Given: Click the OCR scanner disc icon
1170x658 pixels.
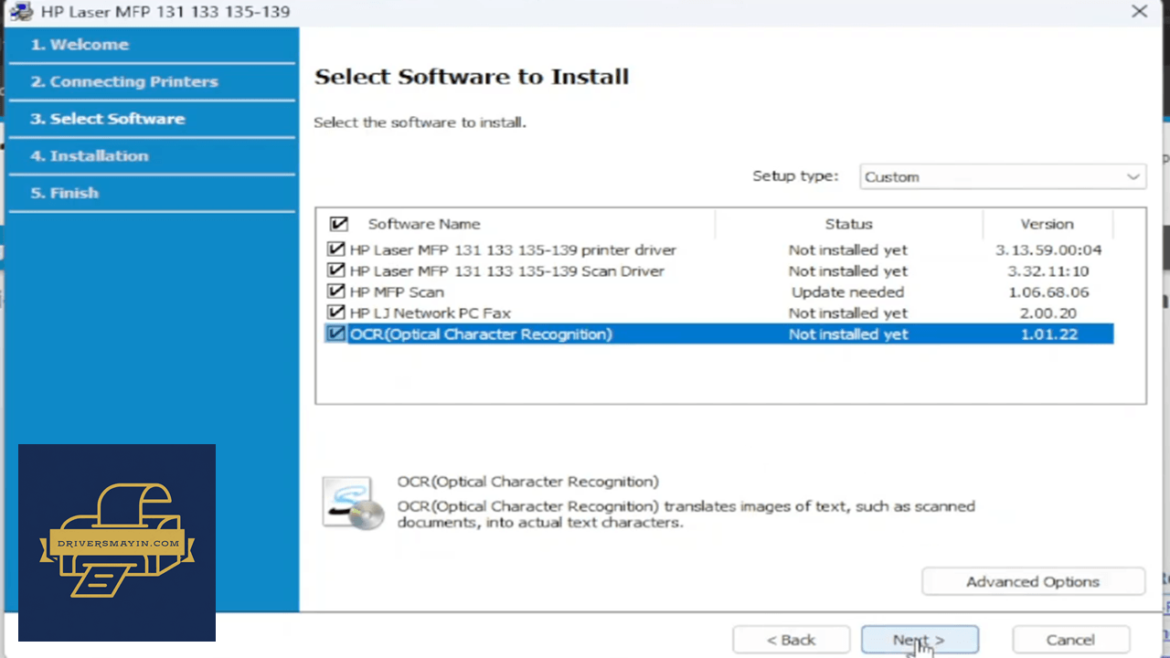Looking at the screenshot, I should click(352, 503).
